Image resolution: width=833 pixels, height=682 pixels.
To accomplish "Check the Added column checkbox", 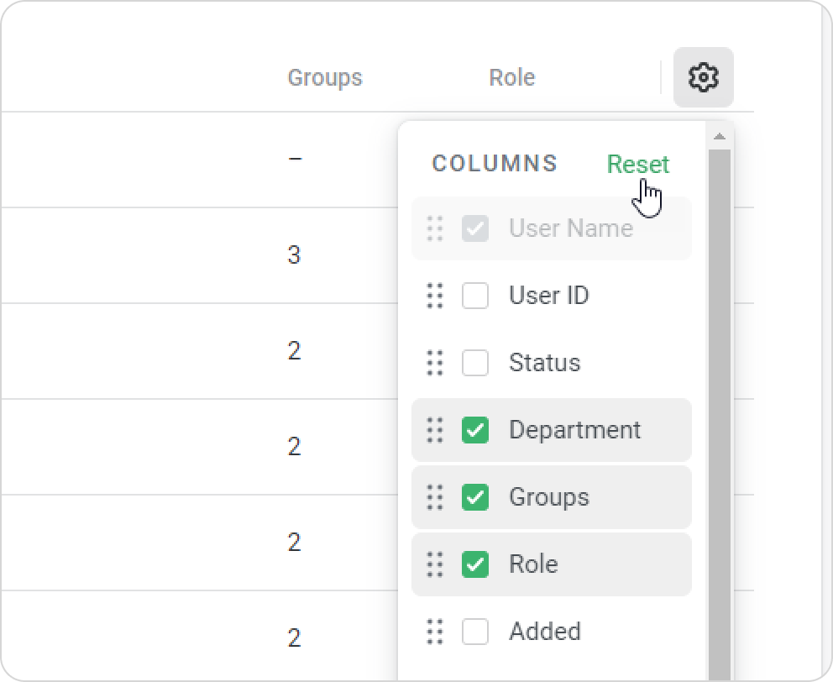I will [475, 632].
